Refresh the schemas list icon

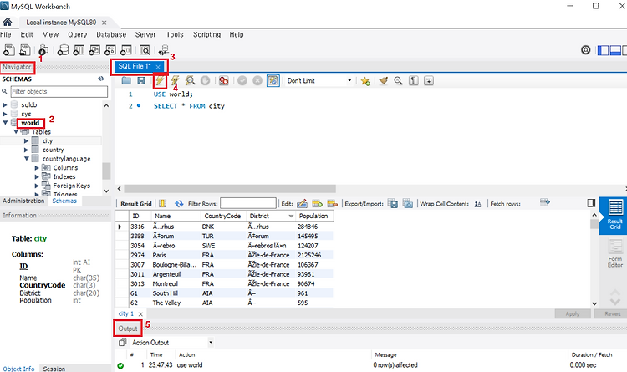coord(101,79)
